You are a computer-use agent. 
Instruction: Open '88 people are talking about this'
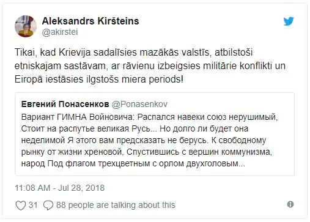tap(116, 205)
